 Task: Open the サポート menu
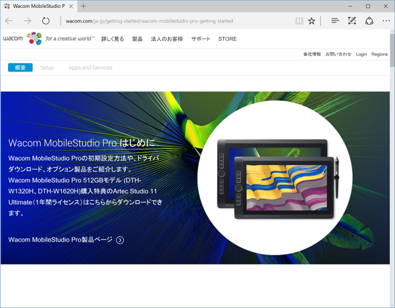point(201,39)
